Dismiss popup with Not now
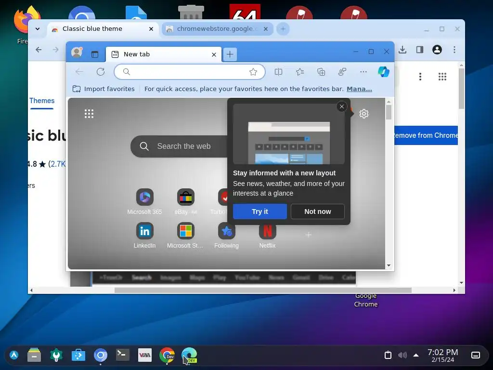This screenshot has height=370, width=493. (x=318, y=211)
